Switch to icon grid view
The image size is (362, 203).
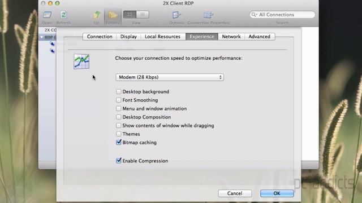[x=130, y=15]
